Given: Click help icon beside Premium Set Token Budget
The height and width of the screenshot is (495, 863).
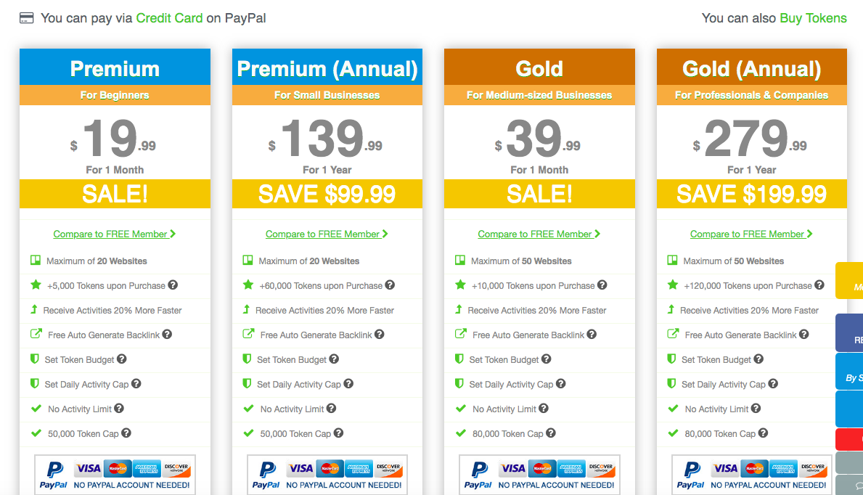Looking at the screenshot, I should (122, 359).
